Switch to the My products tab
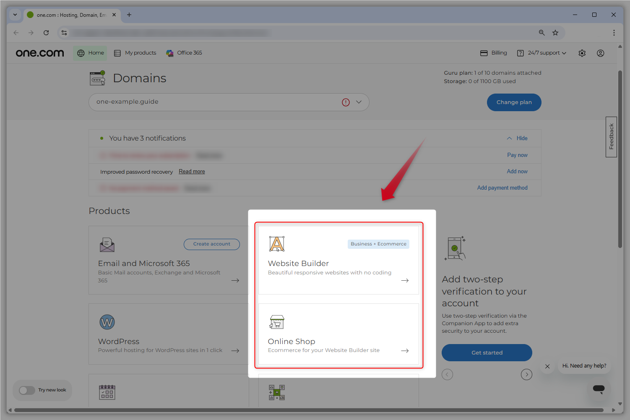The width and height of the screenshot is (630, 420). [x=135, y=52]
